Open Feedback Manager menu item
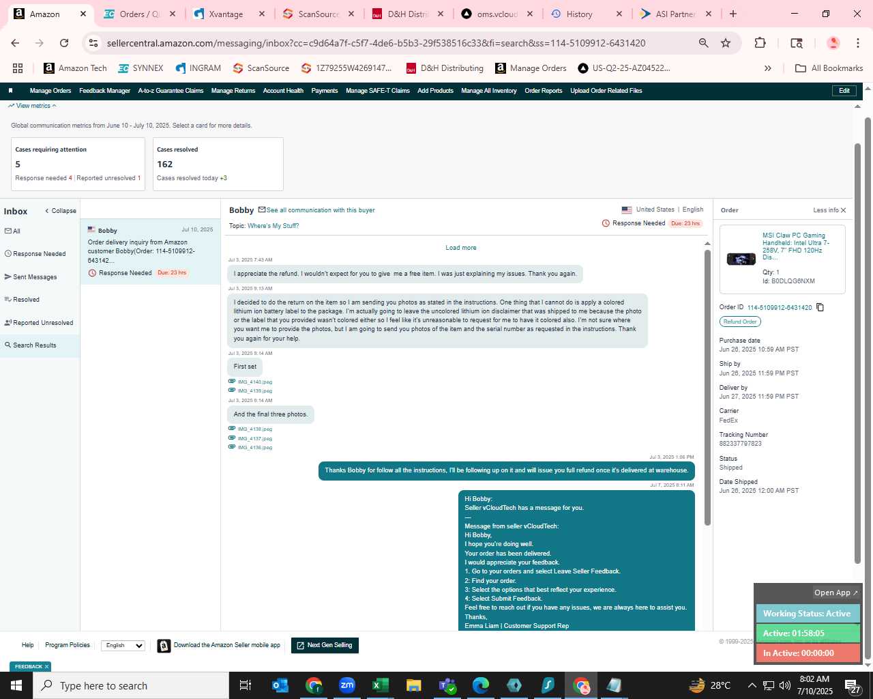Image resolution: width=873 pixels, height=699 pixels. (x=104, y=91)
